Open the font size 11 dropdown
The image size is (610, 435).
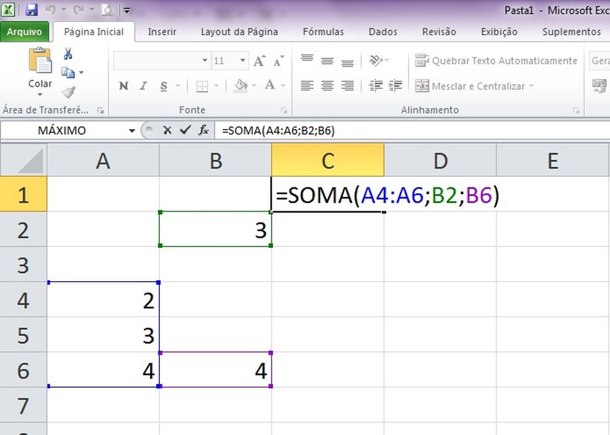(x=242, y=60)
